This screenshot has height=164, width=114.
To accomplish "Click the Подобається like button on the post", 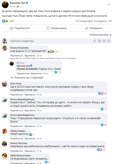I will 20,28.
